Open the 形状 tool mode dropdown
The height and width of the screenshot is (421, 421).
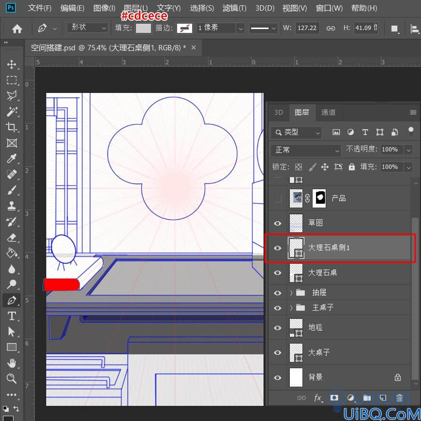pyautogui.click(x=88, y=28)
